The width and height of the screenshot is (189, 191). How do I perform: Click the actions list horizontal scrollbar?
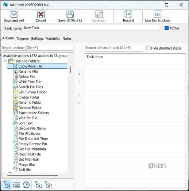pyautogui.click(x=32, y=176)
